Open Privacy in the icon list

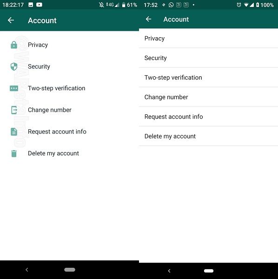(x=69, y=45)
